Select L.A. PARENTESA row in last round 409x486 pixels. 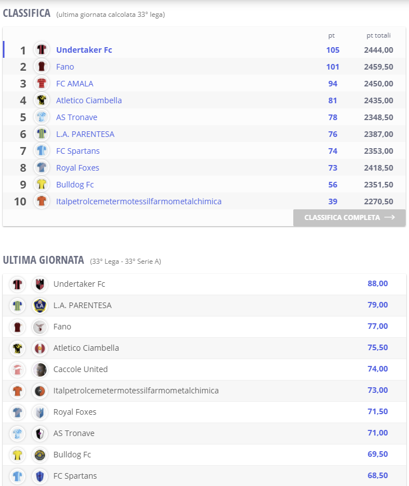pyautogui.click(x=204, y=306)
